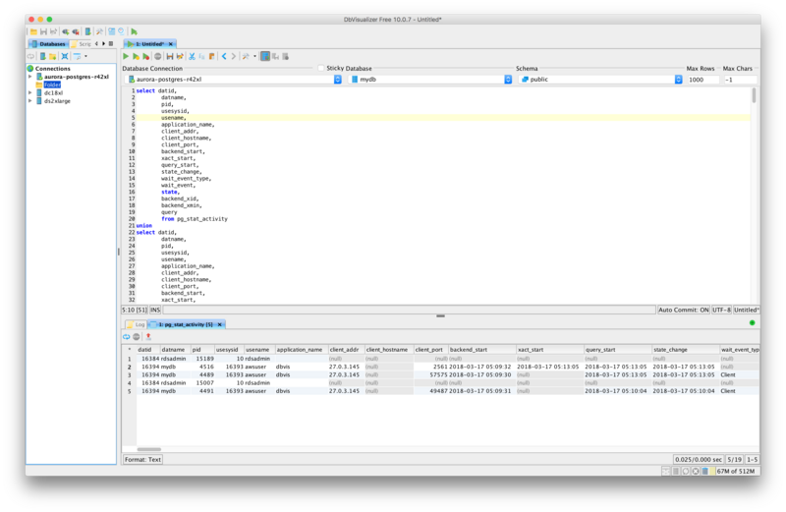The image size is (786, 512).
Task: Click the backend_start column header
Action: pyautogui.click(x=481, y=350)
